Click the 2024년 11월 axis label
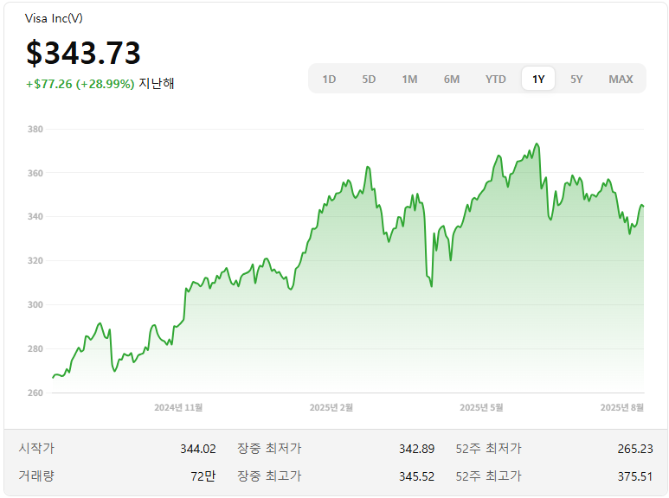Screen dimensions: 669x498 (x=178, y=407)
